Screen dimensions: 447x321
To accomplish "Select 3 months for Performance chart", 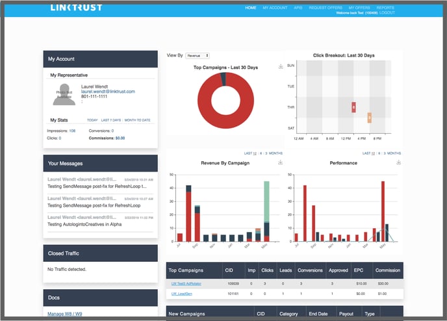I will click(385, 153).
